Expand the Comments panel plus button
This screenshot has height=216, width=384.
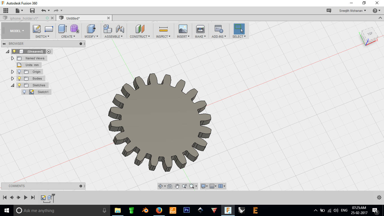pyautogui.click(x=81, y=186)
